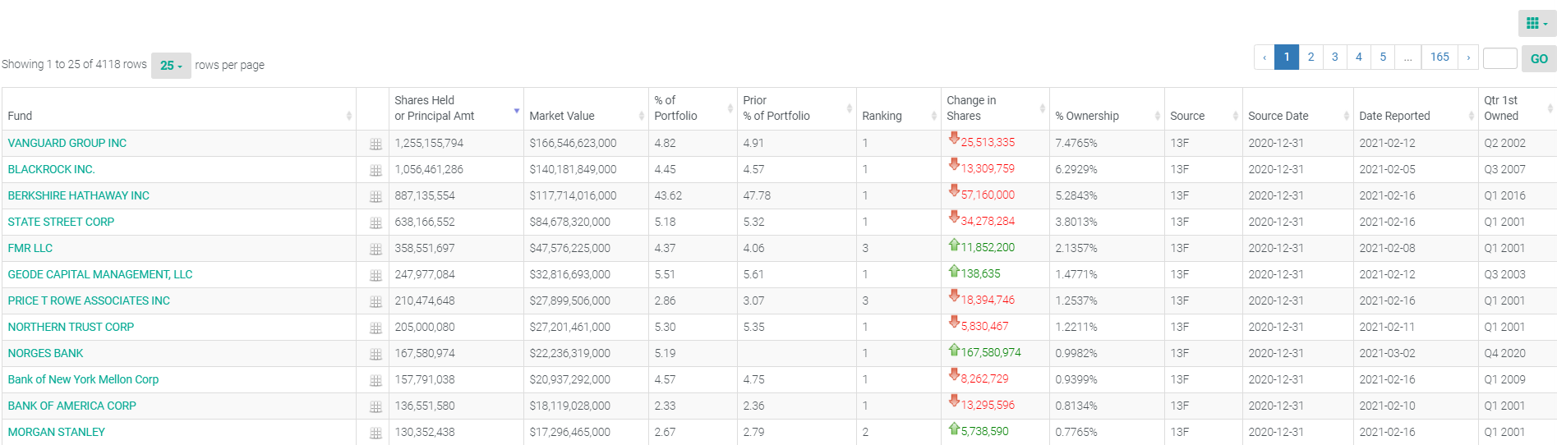1557x445 pixels.
Task: Sort by Source column header
Action: click(x=1204, y=108)
